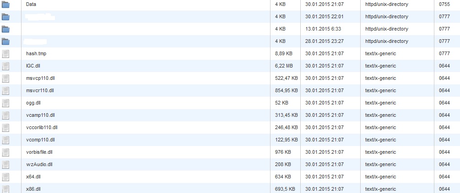Click the date 13.01.2015 6:33
460x193 pixels.
point(323,29)
